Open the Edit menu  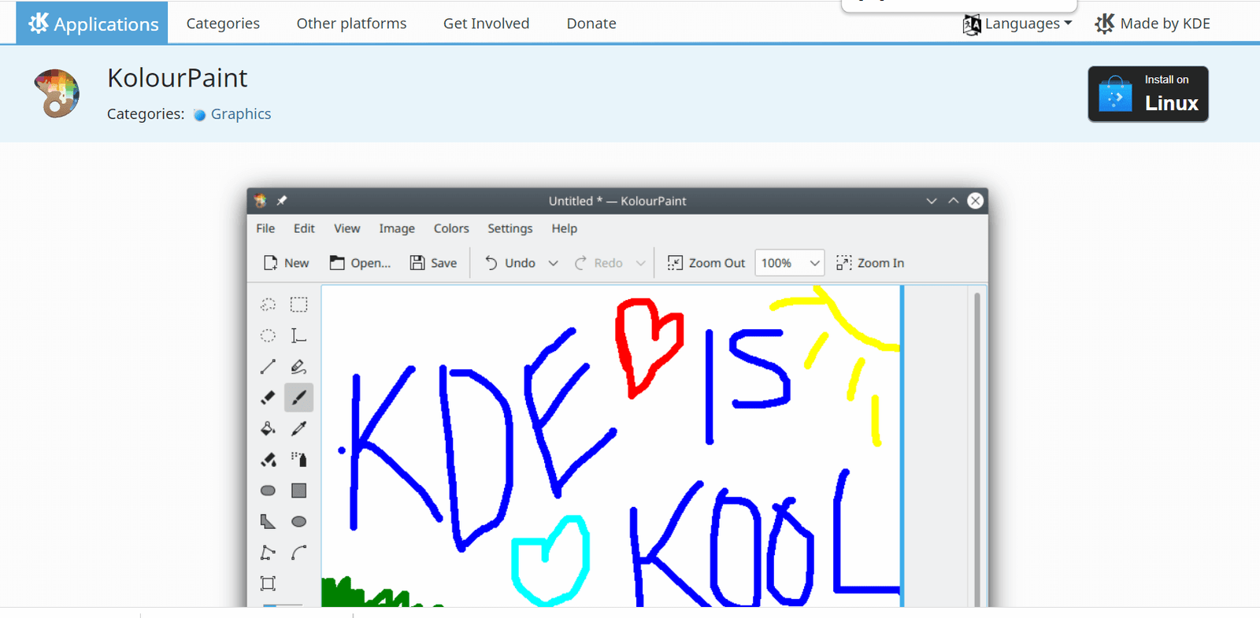[304, 228]
